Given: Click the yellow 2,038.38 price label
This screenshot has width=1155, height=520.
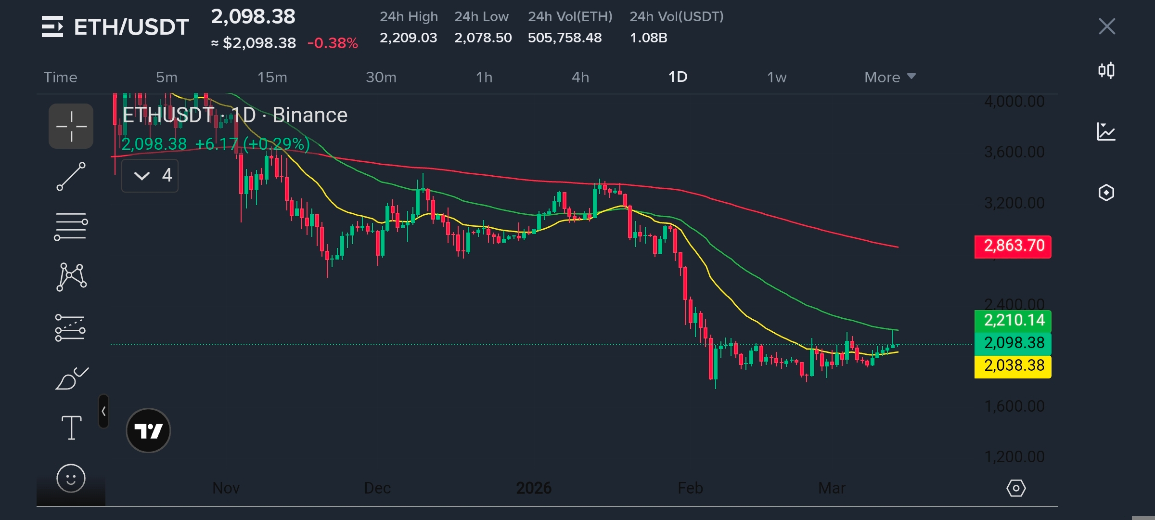Looking at the screenshot, I should tap(1013, 366).
